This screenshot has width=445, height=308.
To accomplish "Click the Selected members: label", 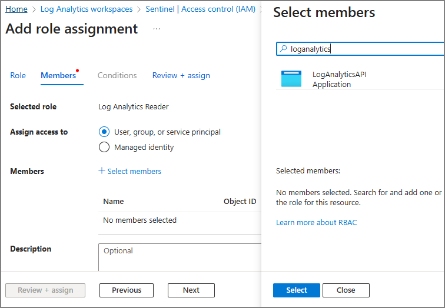I will click(x=308, y=170).
